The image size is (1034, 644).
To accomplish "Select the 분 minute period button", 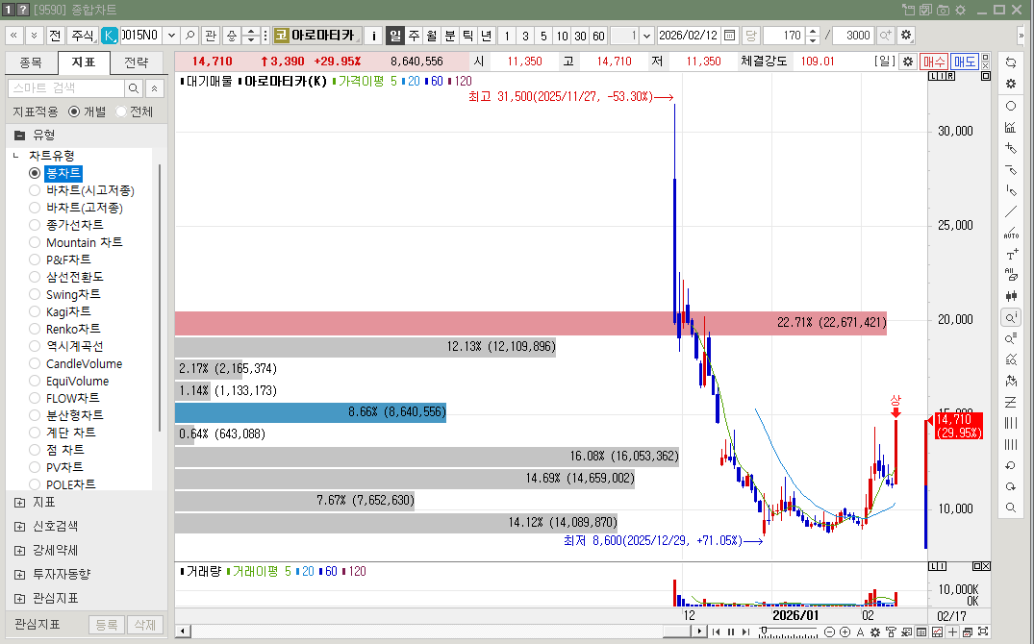I will (450, 36).
